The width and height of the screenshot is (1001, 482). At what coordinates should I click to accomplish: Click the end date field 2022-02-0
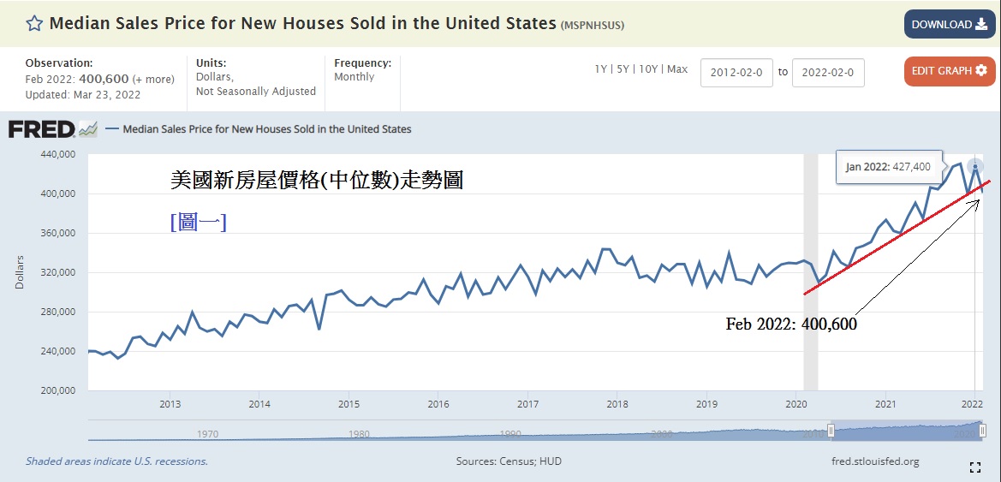(x=828, y=73)
